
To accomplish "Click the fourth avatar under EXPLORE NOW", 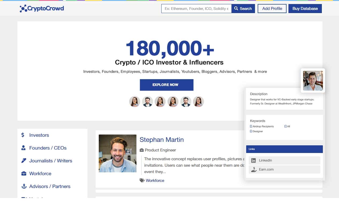I will tap(173, 102).
